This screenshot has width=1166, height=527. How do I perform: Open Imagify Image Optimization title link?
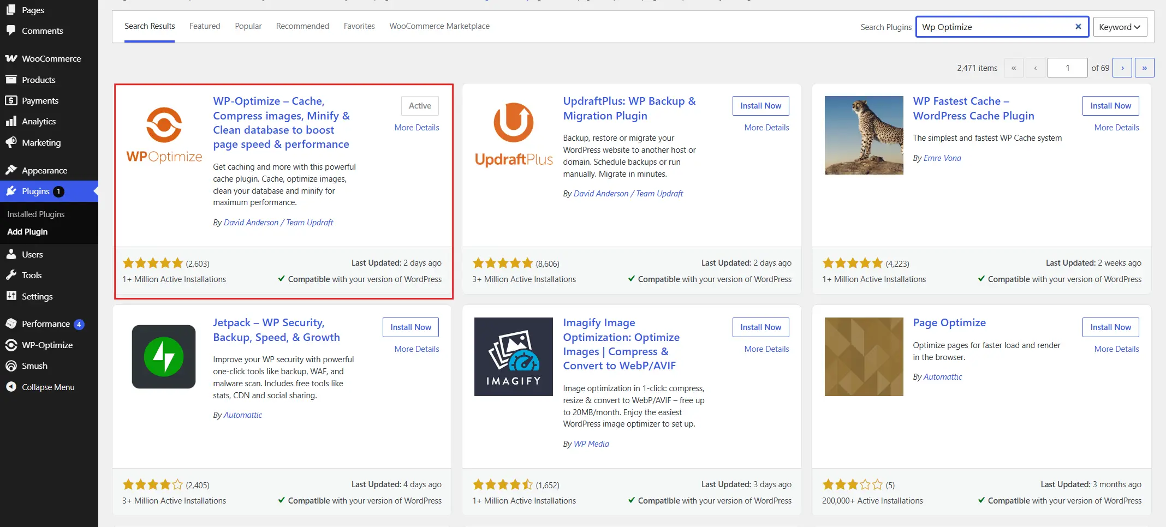pos(621,344)
